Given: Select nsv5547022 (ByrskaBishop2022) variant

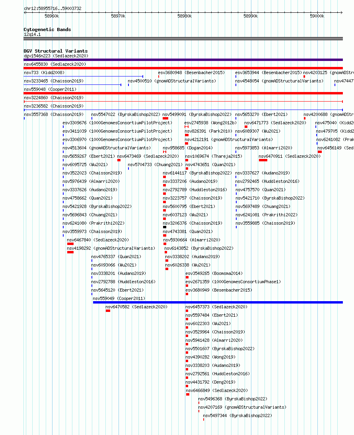Looking at the screenshot, I should tap(126, 114).
